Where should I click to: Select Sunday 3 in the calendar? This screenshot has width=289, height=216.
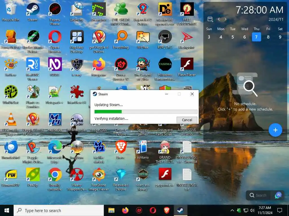tap(209, 37)
